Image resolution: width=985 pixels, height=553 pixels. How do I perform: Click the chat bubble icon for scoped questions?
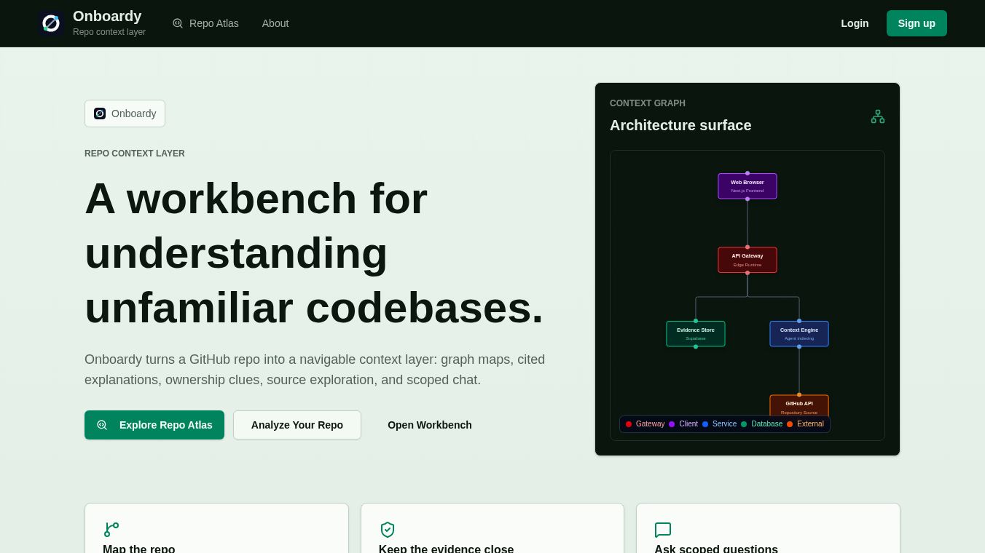tap(663, 530)
